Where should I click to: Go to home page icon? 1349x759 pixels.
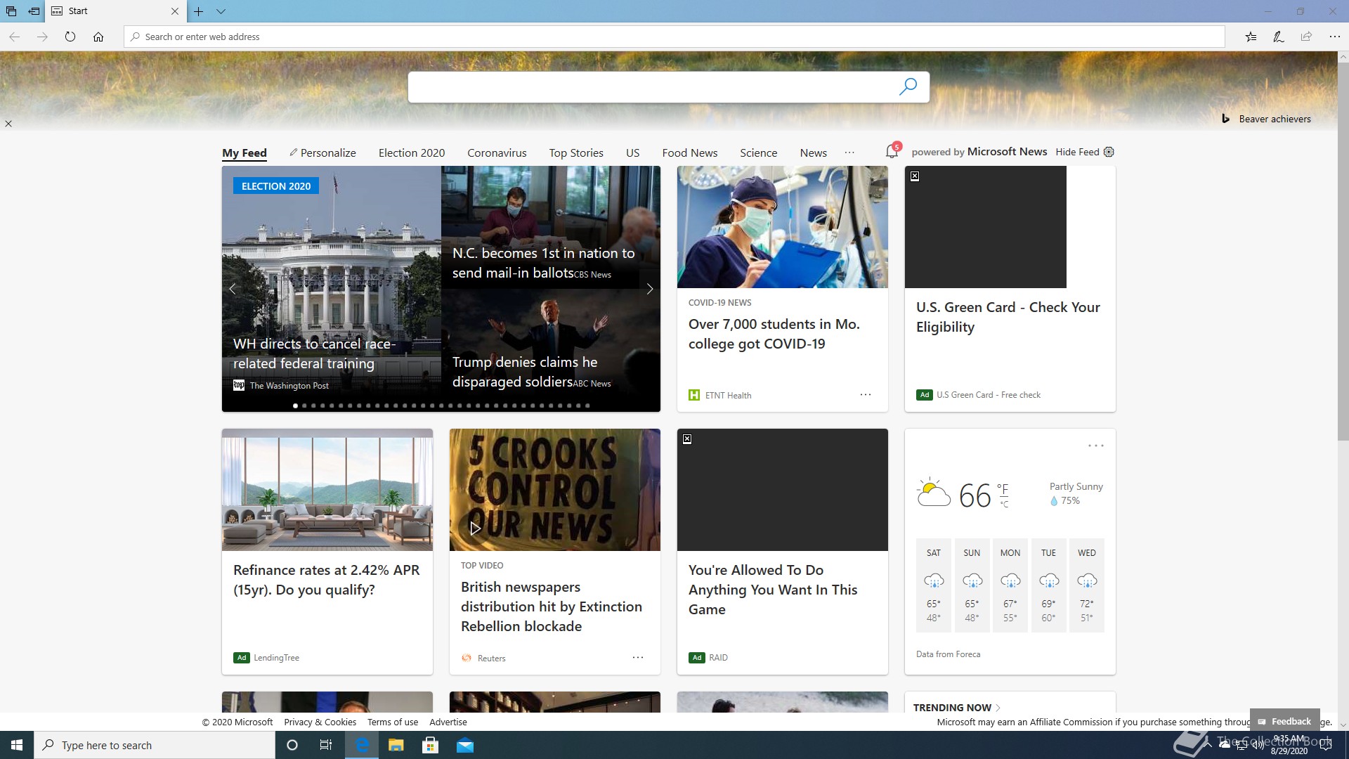click(x=98, y=37)
